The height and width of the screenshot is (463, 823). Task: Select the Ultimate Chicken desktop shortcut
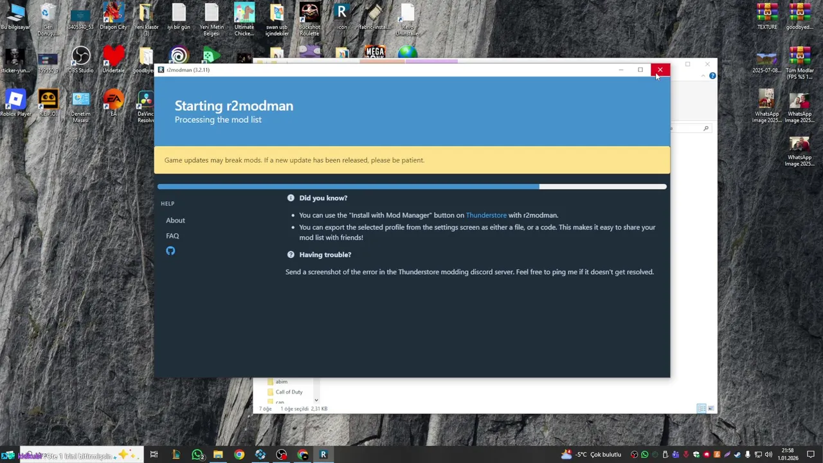244,19
